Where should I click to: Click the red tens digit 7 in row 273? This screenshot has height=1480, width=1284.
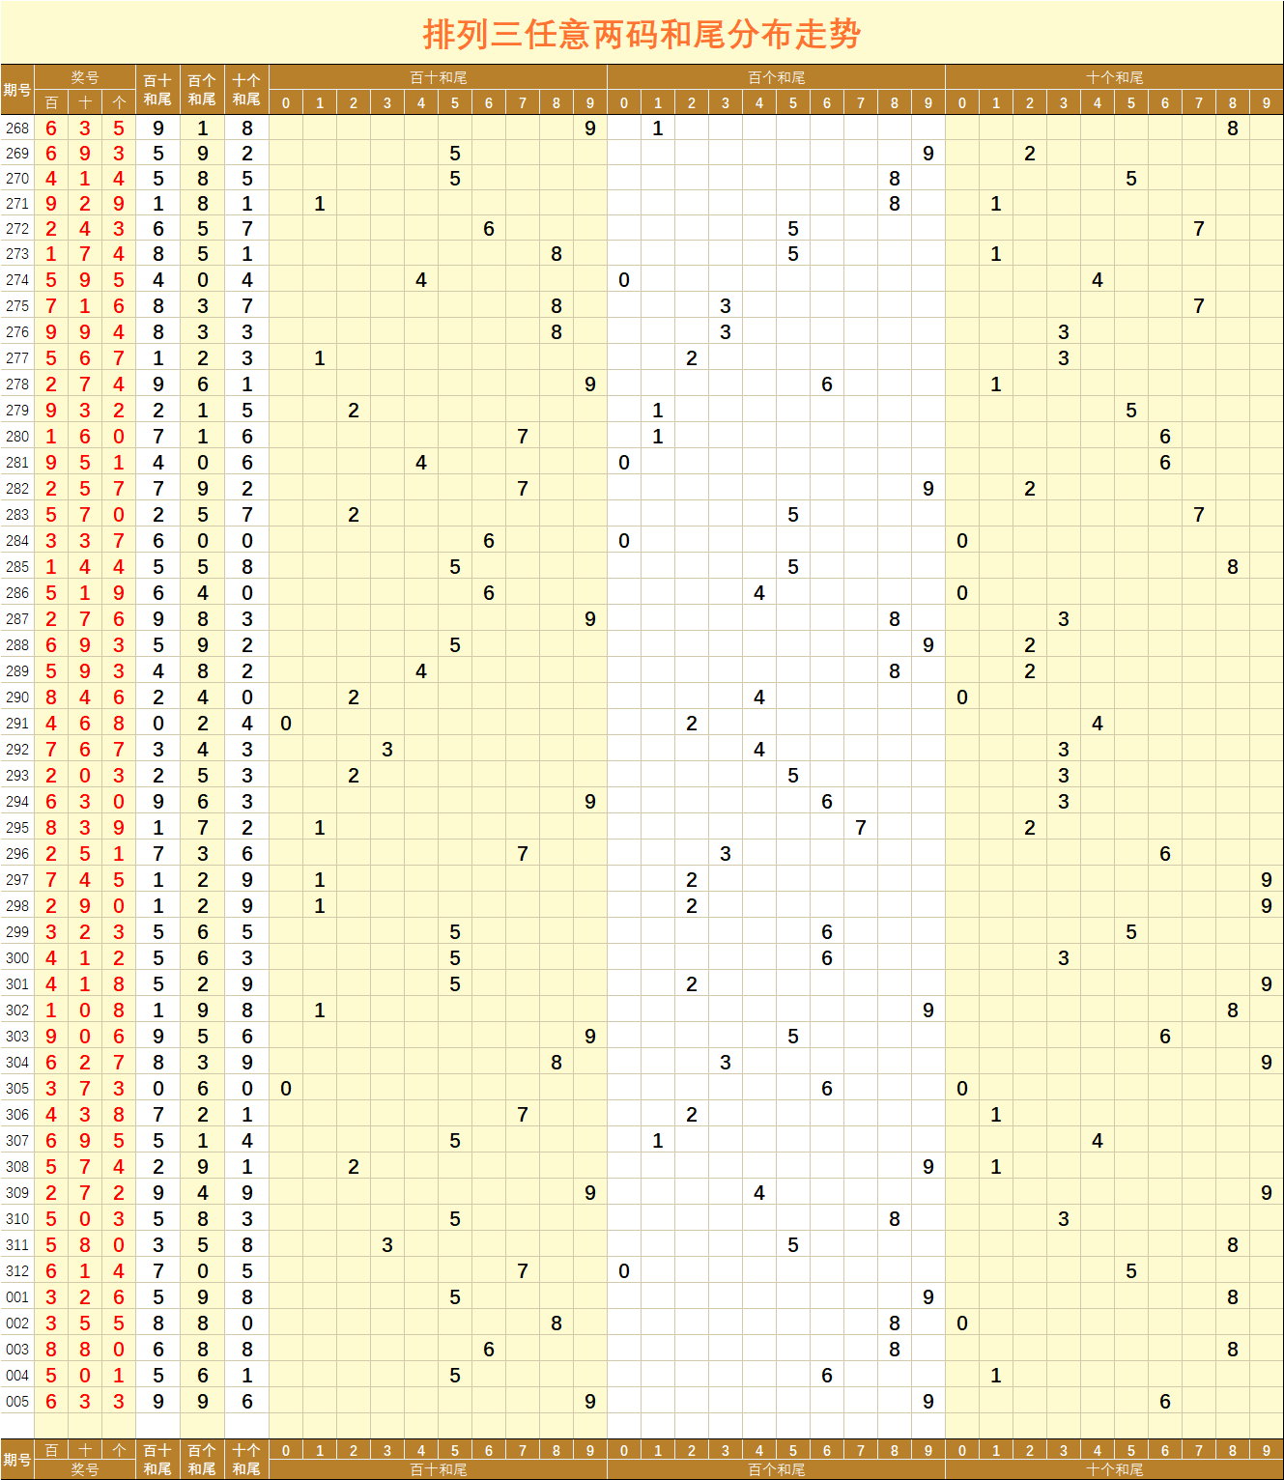(85, 254)
